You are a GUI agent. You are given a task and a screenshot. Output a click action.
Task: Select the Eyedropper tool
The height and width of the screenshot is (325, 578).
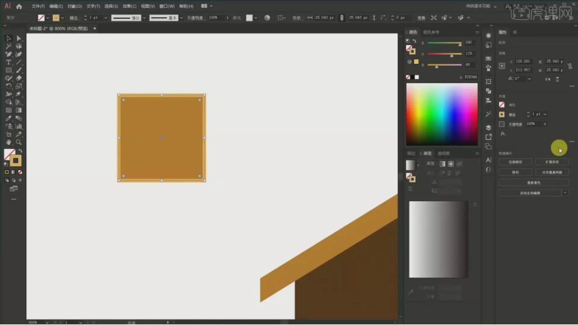[x=9, y=118]
